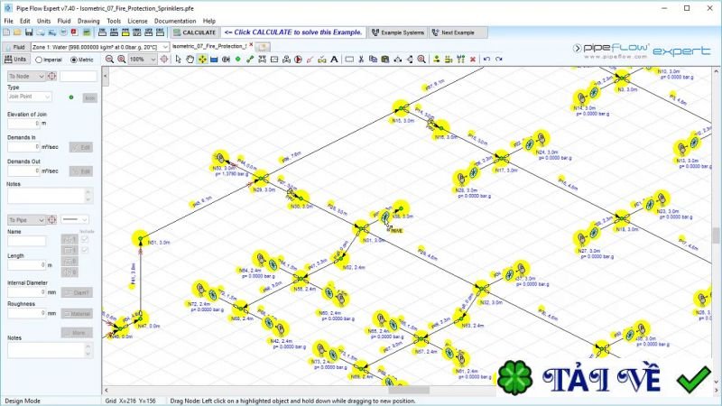722x406 pixels.
Task: Click the Paste clipboard icon
Action: tap(385, 59)
